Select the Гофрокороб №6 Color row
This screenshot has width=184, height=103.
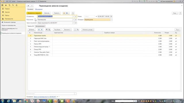104,38
